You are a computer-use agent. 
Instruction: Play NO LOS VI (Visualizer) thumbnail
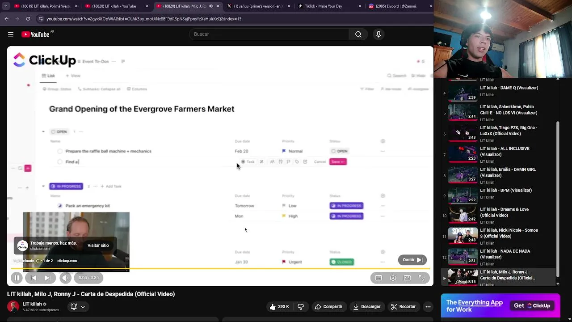click(x=463, y=112)
